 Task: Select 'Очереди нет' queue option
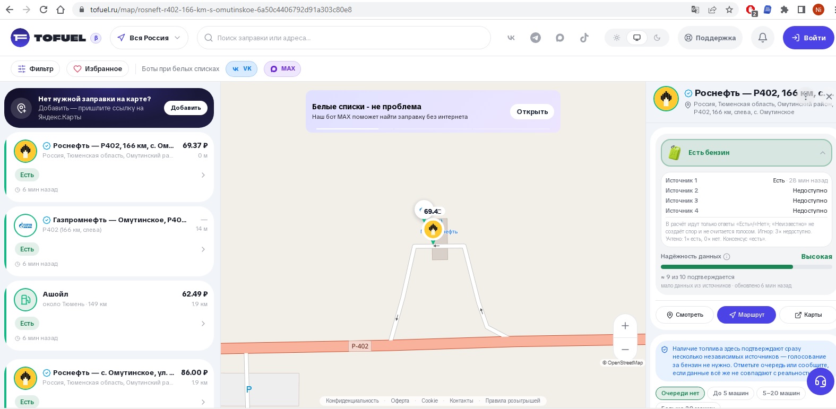[x=680, y=393]
